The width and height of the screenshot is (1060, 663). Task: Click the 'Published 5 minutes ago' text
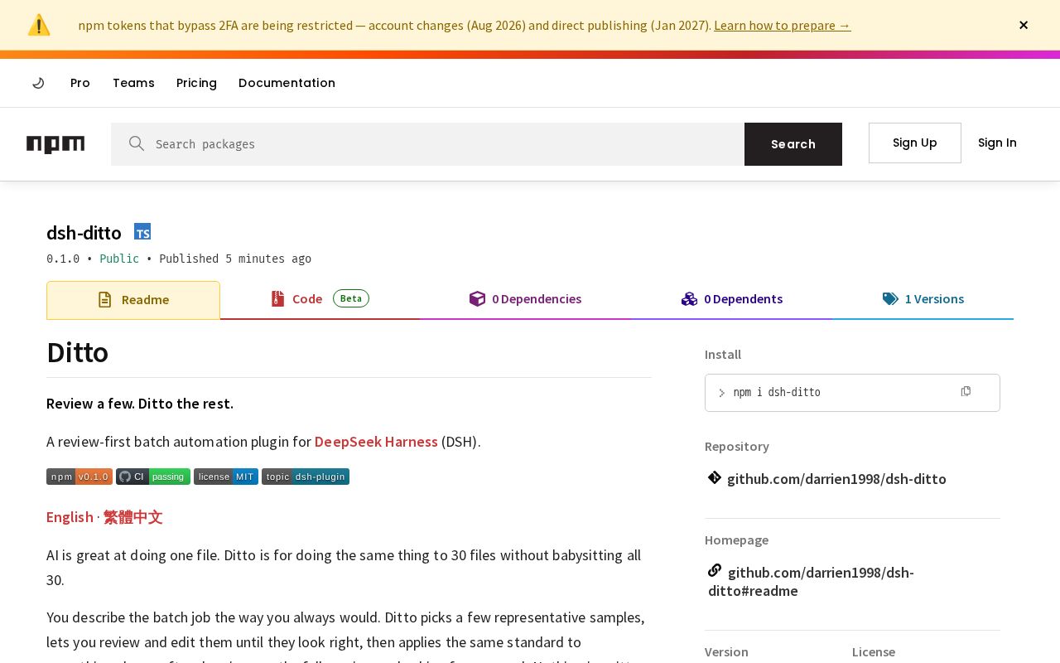coord(235,259)
